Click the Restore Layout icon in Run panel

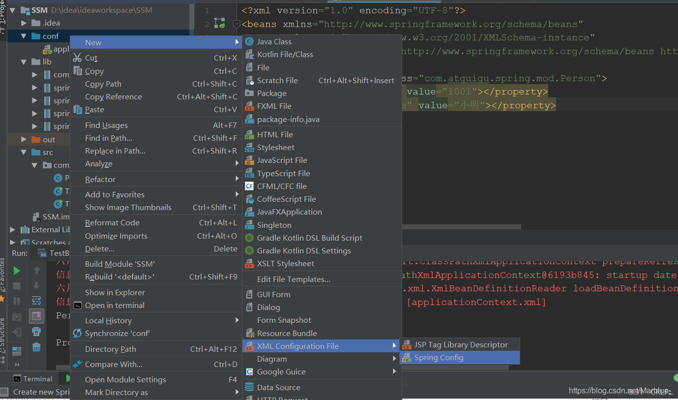pos(17,351)
